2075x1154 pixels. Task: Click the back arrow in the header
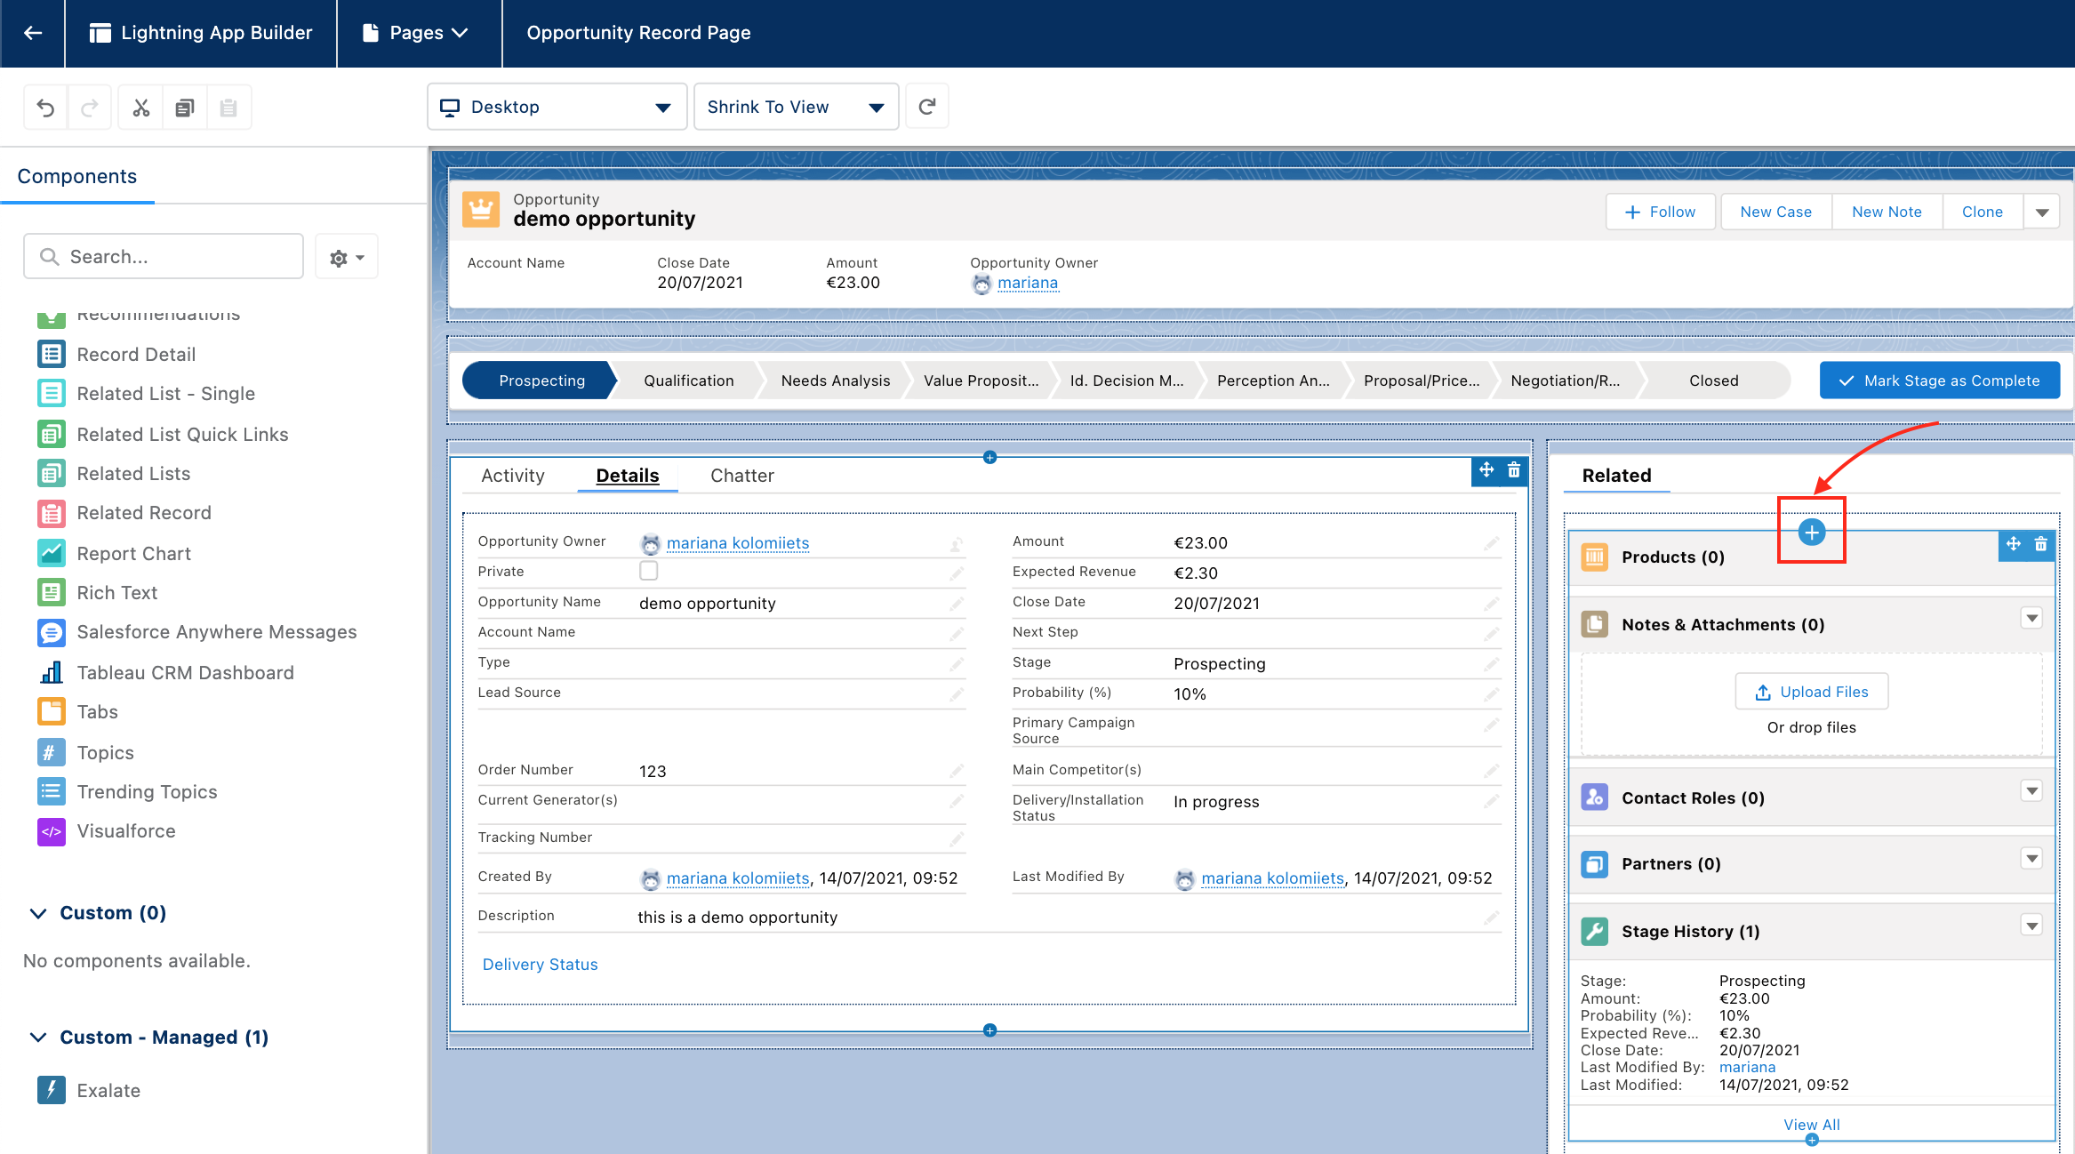pyautogui.click(x=33, y=33)
